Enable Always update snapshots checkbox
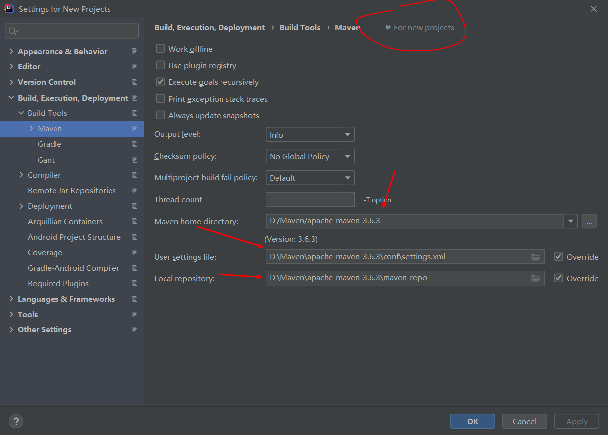 coord(160,115)
